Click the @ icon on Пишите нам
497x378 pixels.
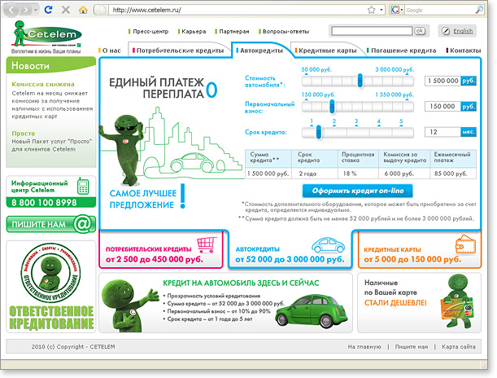point(83,224)
